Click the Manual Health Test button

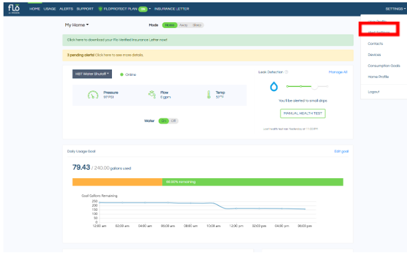click(x=303, y=114)
